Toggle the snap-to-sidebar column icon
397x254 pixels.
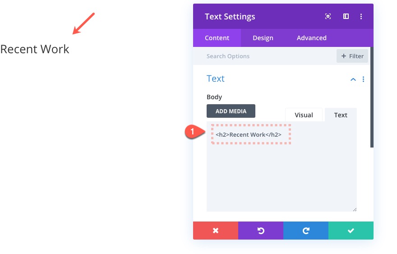(x=346, y=16)
